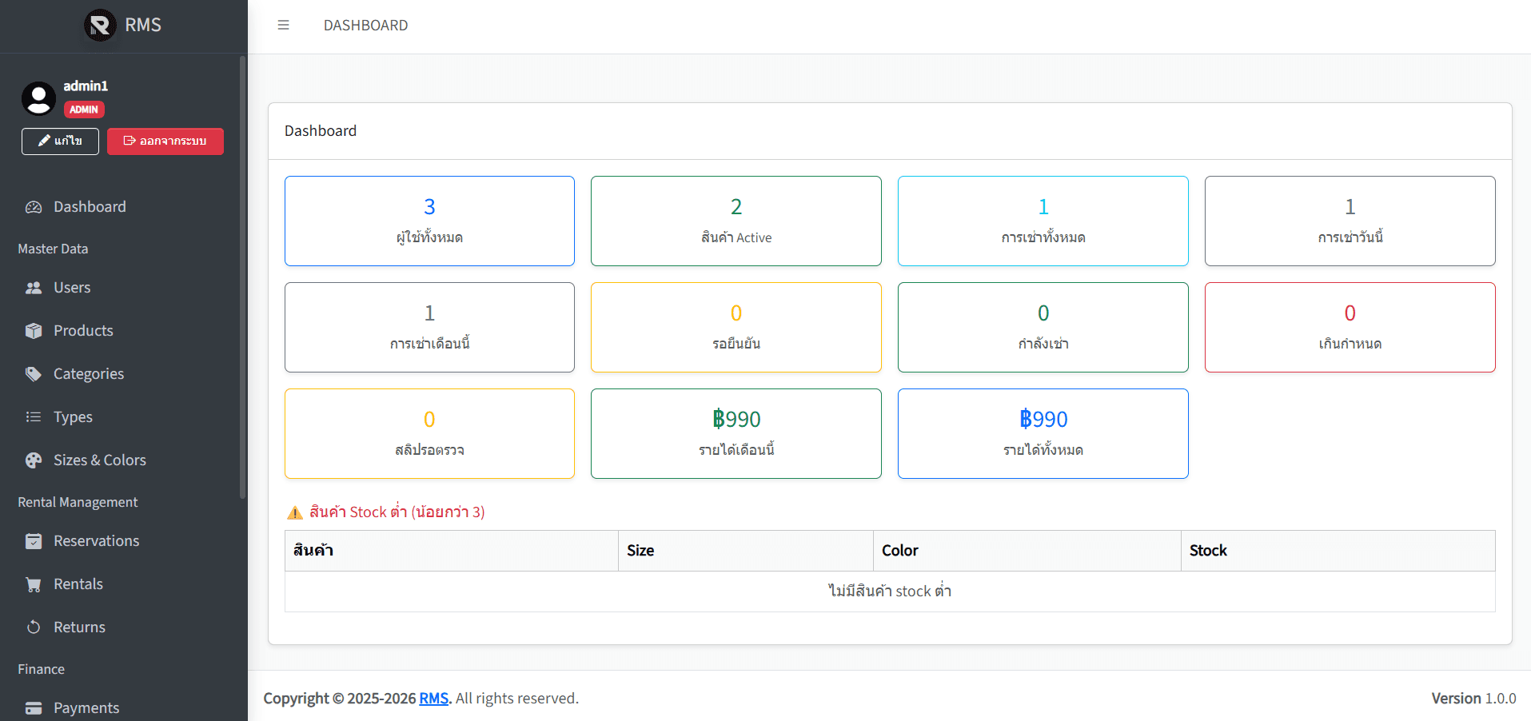Select the การเช่าเดือนนี้ stat card
The image size is (1531, 721).
coord(429,328)
